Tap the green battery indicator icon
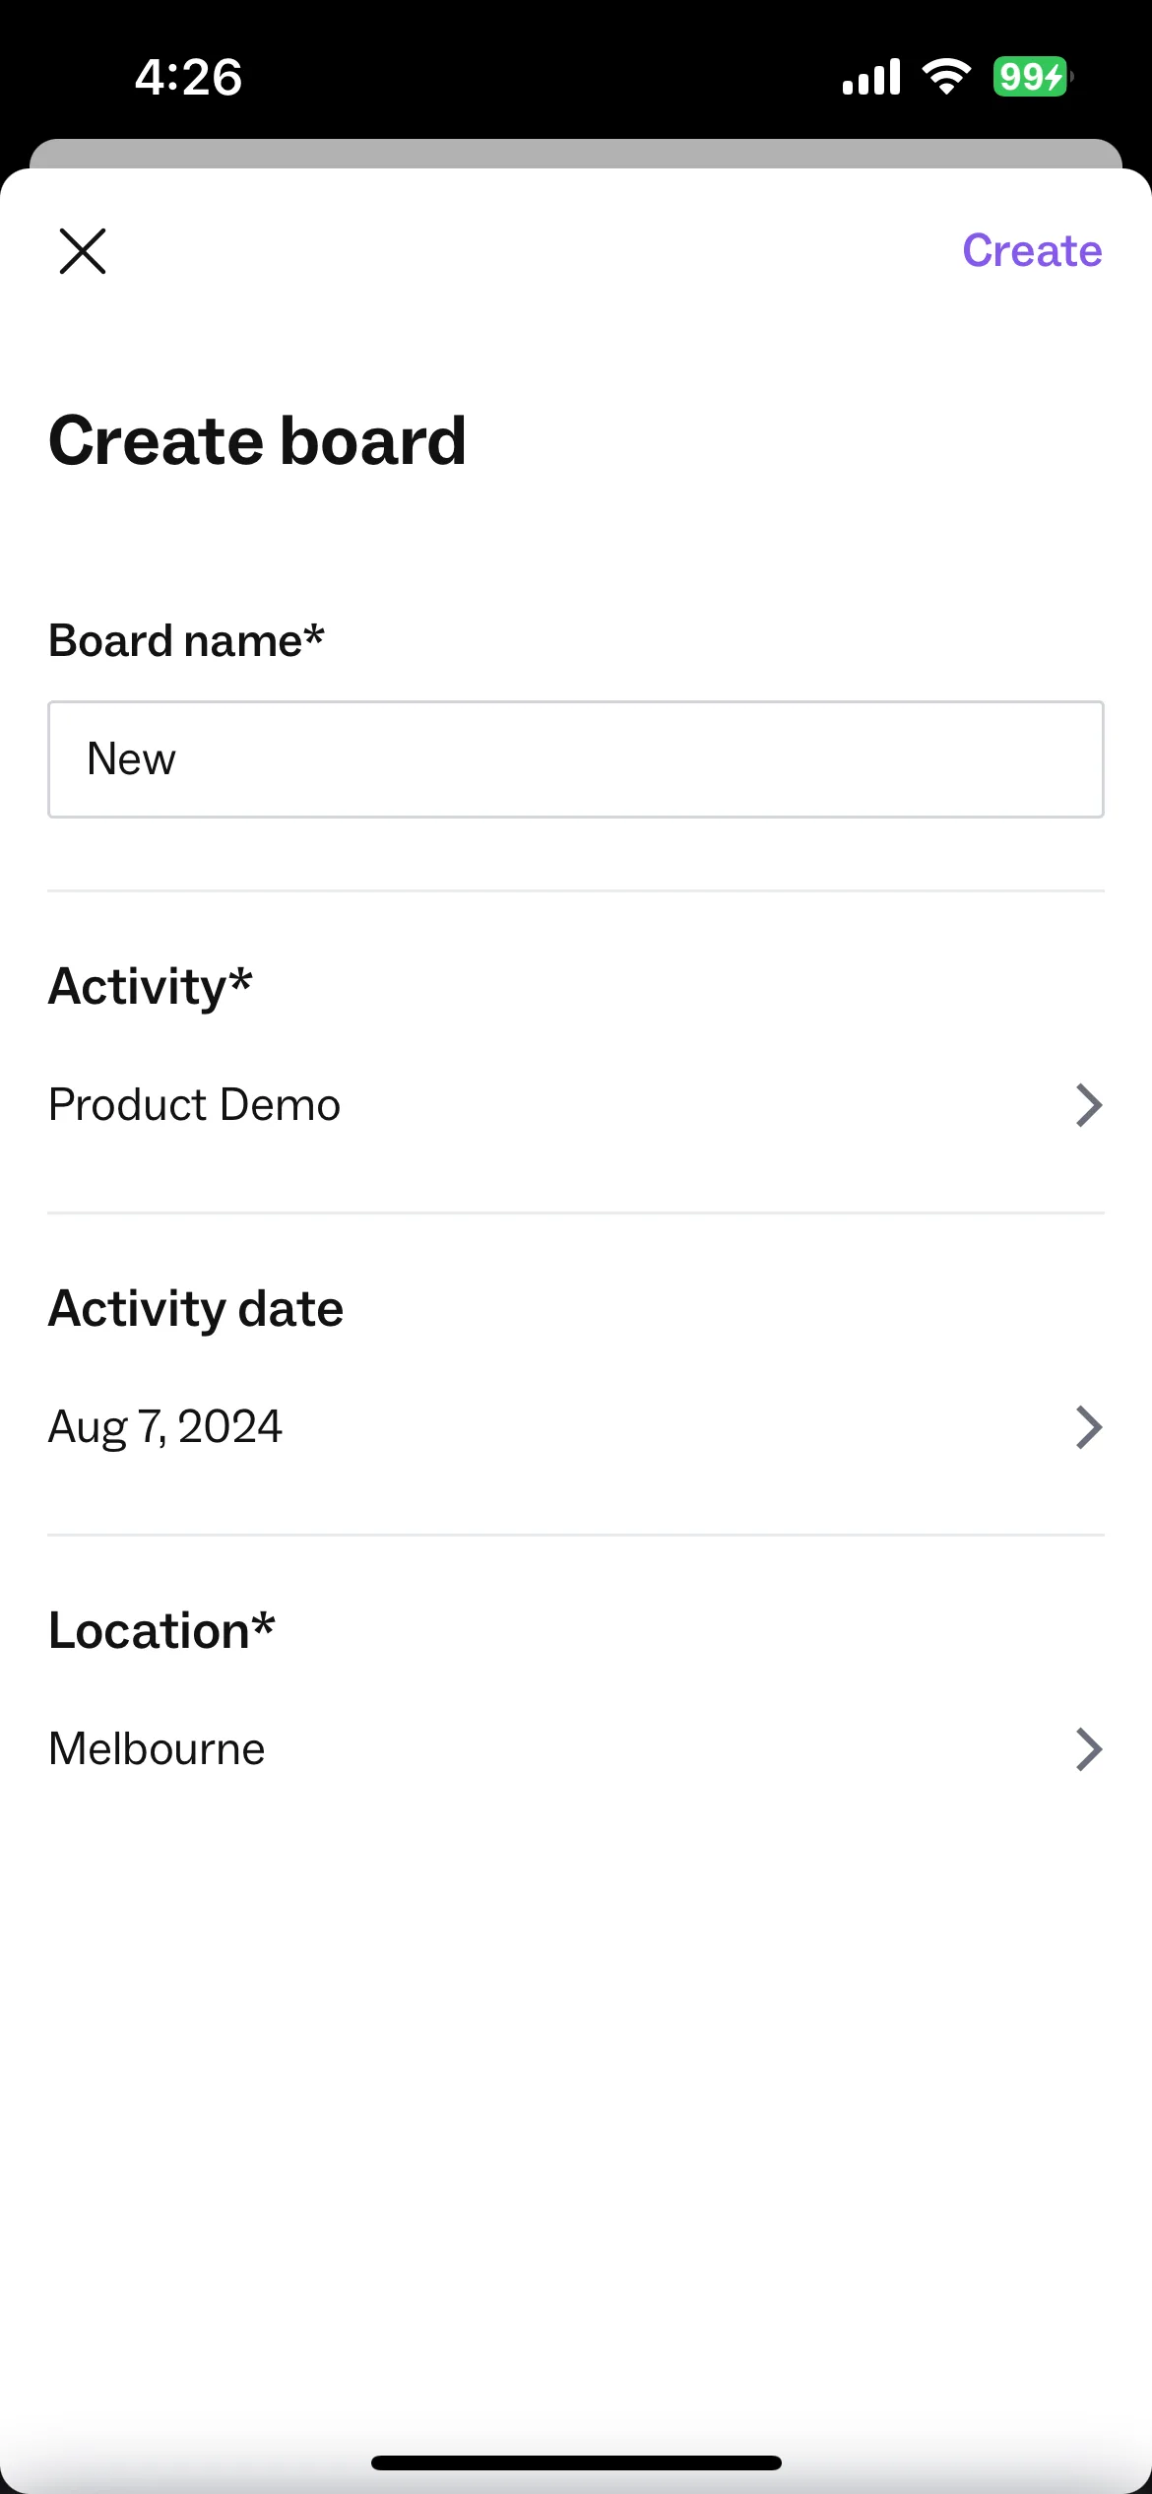The height and width of the screenshot is (2494, 1152). 1033,76
